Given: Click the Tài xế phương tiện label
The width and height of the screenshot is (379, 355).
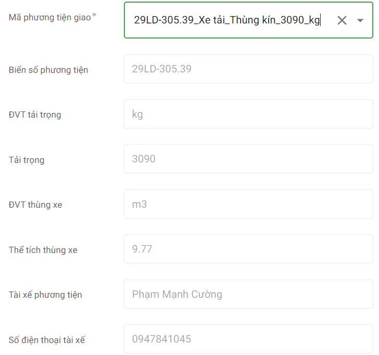Looking at the screenshot, I should tap(45, 295).
